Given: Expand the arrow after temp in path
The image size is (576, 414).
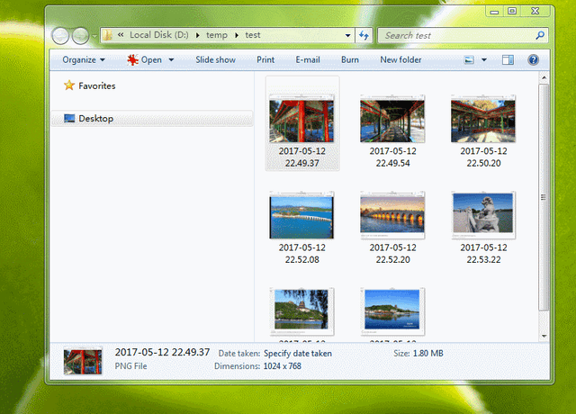Looking at the screenshot, I should click(x=237, y=35).
